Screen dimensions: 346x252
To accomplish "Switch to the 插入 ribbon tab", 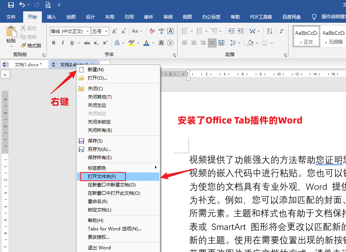I will click(x=51, y=17).
